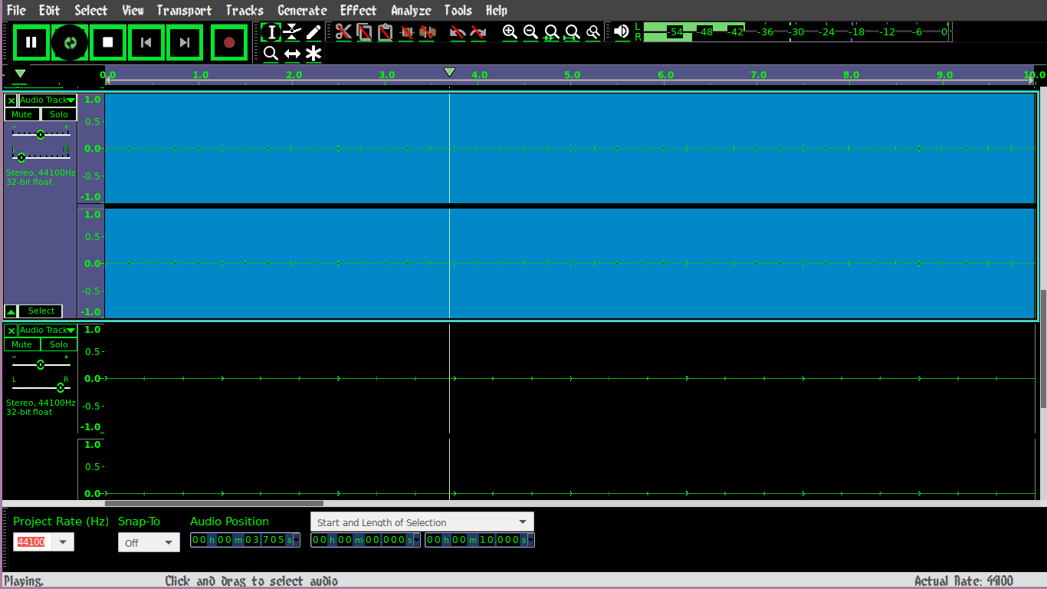Open the Select menu
This screenshot has width=1047, height=589.
[x=91, y=10]
